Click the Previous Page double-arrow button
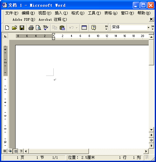The width and height of the screenshot is (156, 162). (x=151, y=135)
